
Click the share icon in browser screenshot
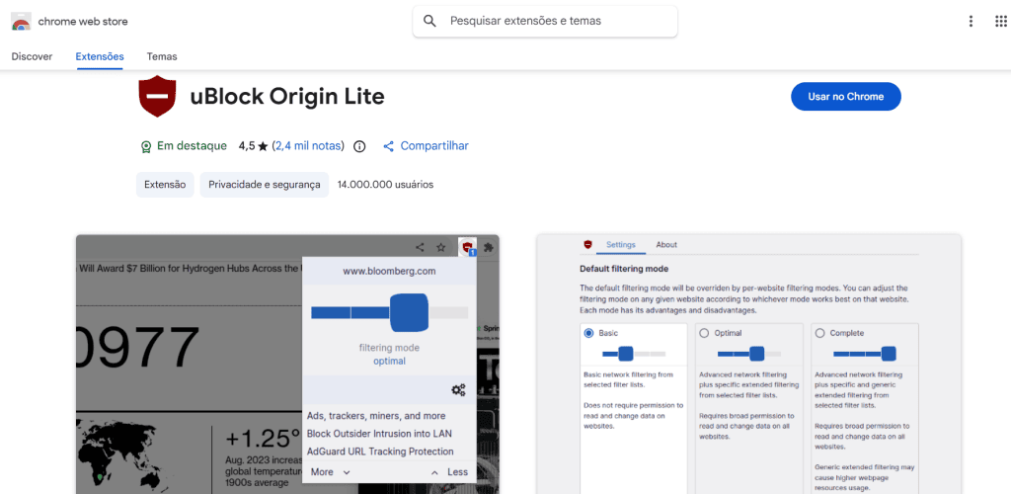(x=420, y=246)
